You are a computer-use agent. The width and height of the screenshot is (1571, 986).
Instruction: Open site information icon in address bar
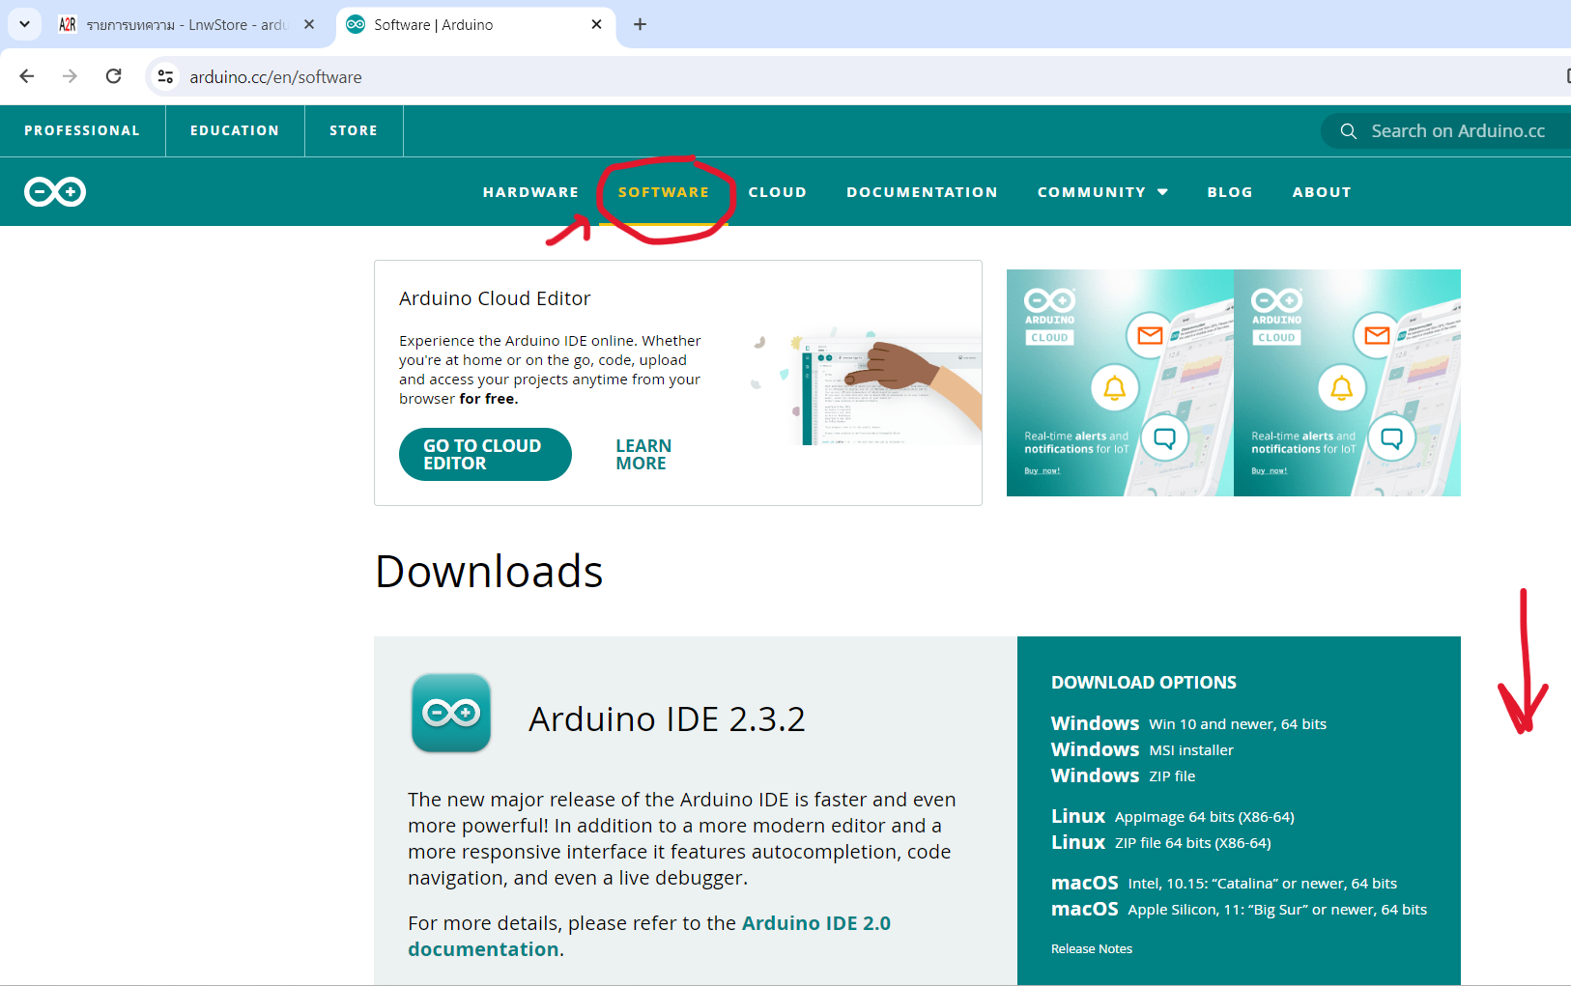(166, 76)
